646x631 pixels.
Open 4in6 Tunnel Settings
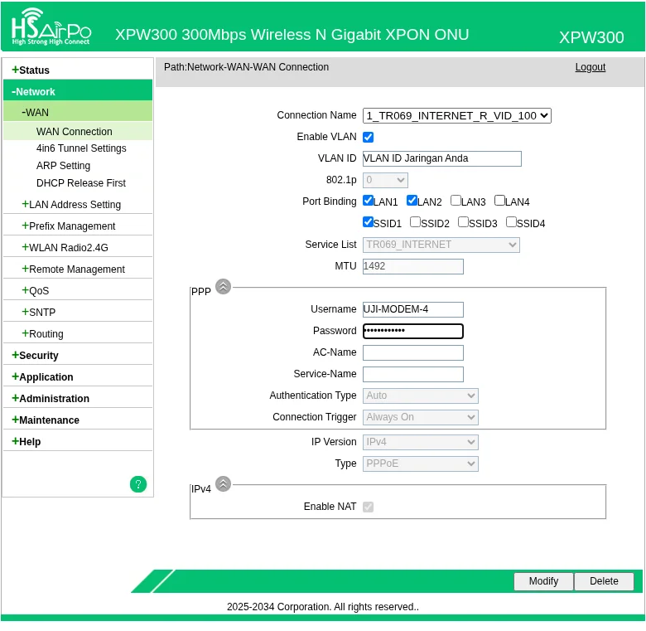[x=81, y=148]
